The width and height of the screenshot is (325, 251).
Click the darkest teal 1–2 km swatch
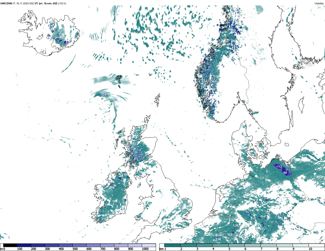pos(172,245)
